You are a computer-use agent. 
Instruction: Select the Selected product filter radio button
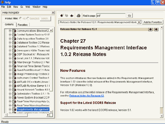(x=28, y=18)
